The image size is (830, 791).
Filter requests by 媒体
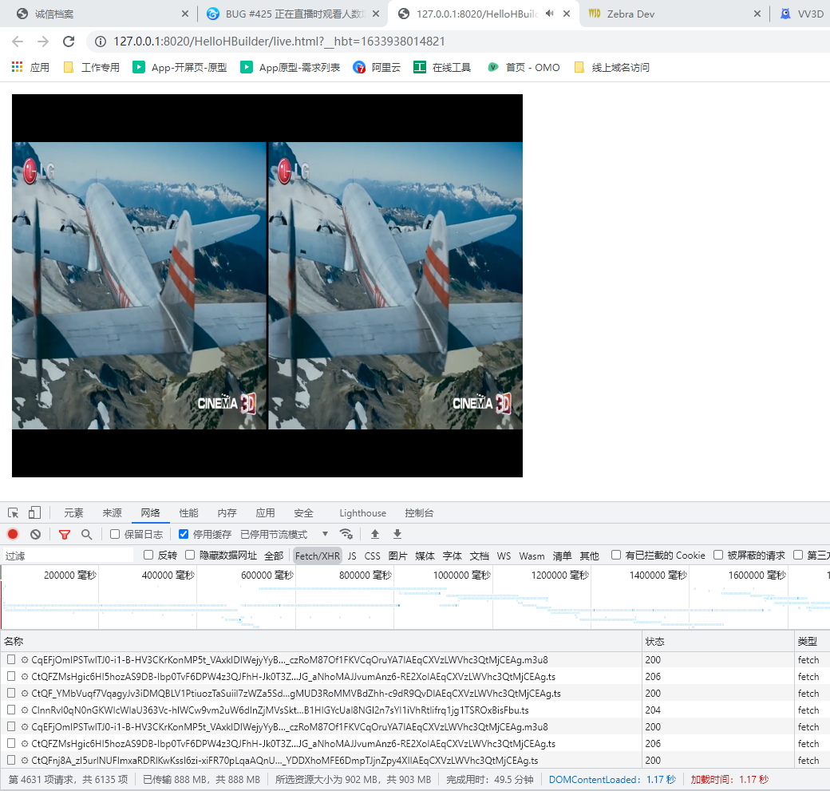click(425, 556)
